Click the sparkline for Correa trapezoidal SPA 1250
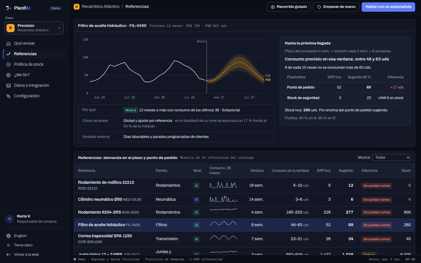The height and width of the screenshot is (263, 421). click(223, 237)
